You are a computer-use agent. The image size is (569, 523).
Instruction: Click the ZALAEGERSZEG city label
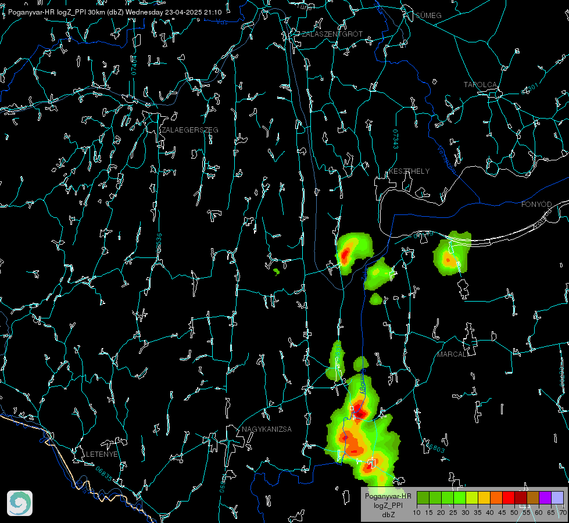190,130
